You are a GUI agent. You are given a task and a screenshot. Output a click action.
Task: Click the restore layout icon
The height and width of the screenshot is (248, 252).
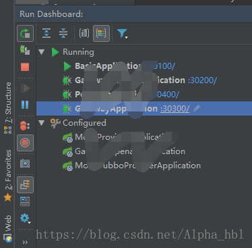coord(25,201)
